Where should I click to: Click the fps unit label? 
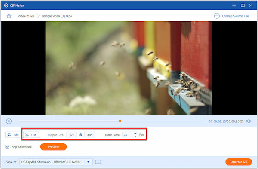pyautogui.click(x=141, y=135)
